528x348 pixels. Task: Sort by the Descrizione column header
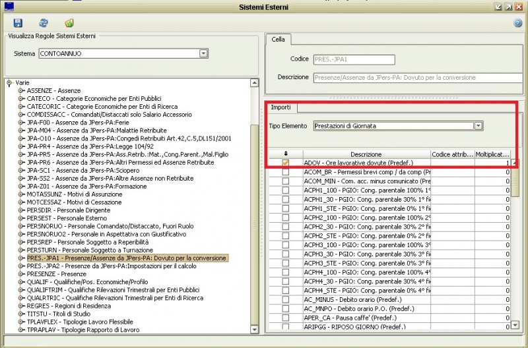pyautogui.click(x=366, y=154)
